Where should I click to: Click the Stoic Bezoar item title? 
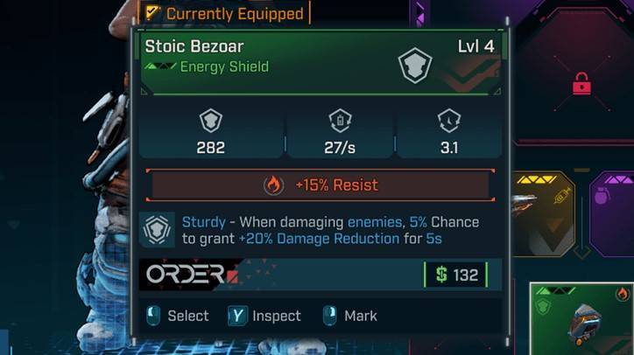coord(194,46)
